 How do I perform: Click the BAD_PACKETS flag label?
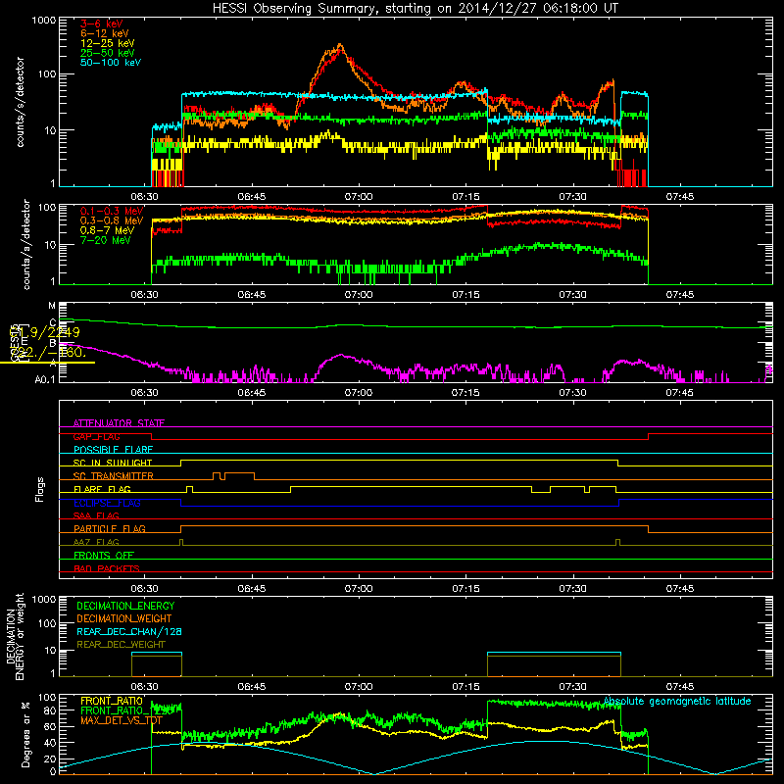pyautogui.click(x=107, y=568)
